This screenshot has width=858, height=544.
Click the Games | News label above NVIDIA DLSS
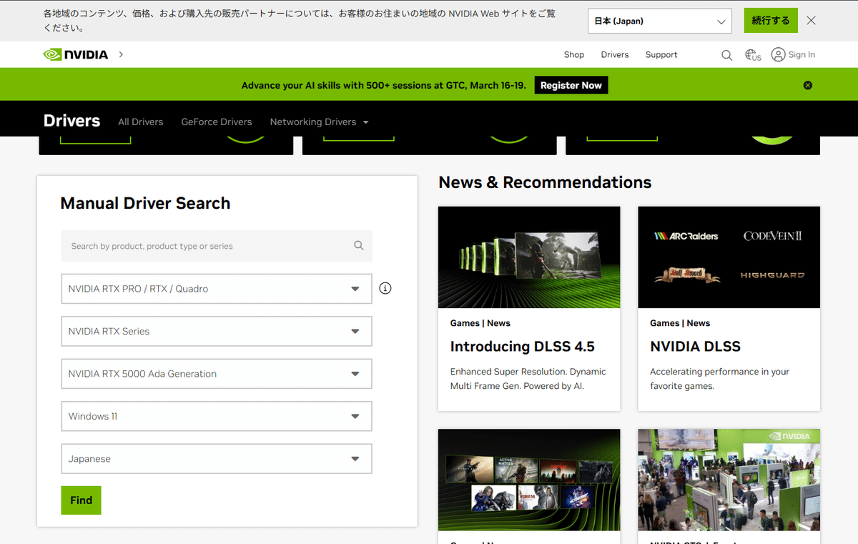tap(680, 323)
